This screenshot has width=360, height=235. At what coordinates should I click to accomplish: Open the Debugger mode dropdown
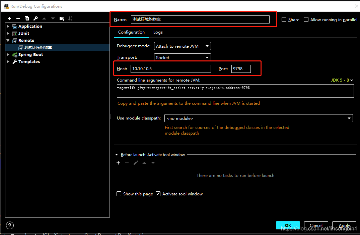[x=182, y=46]
